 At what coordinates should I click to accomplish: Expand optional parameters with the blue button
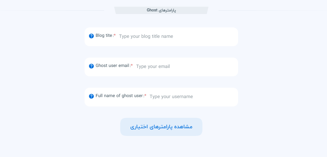click(x=161, y=127)
